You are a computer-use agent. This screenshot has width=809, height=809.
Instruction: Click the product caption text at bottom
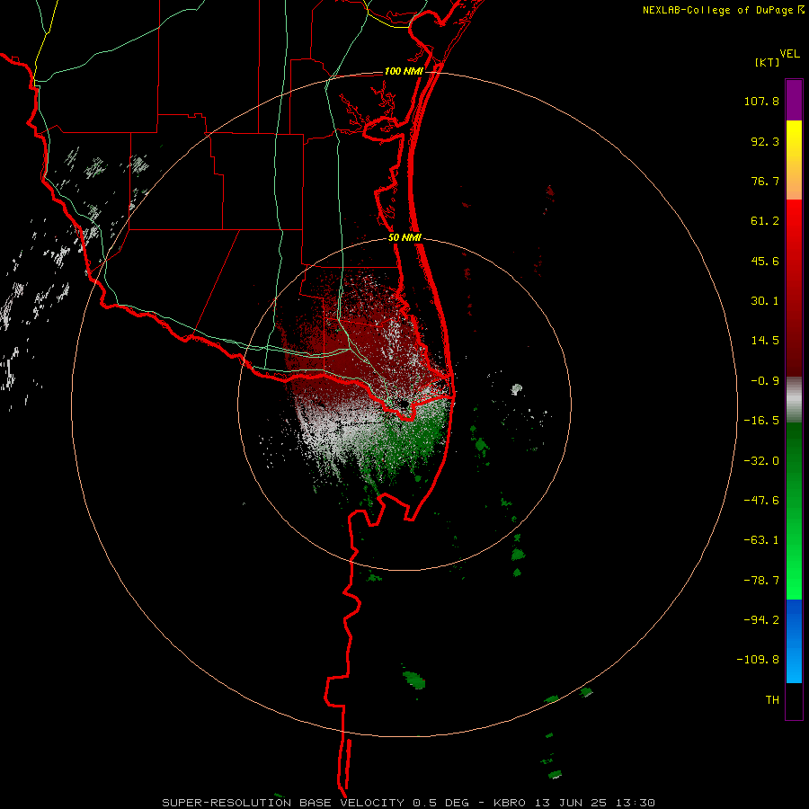[409, 803]
